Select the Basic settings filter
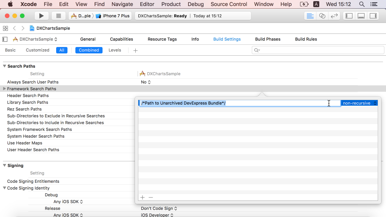The height and width of the screenshot is (217, 386). 10,50
